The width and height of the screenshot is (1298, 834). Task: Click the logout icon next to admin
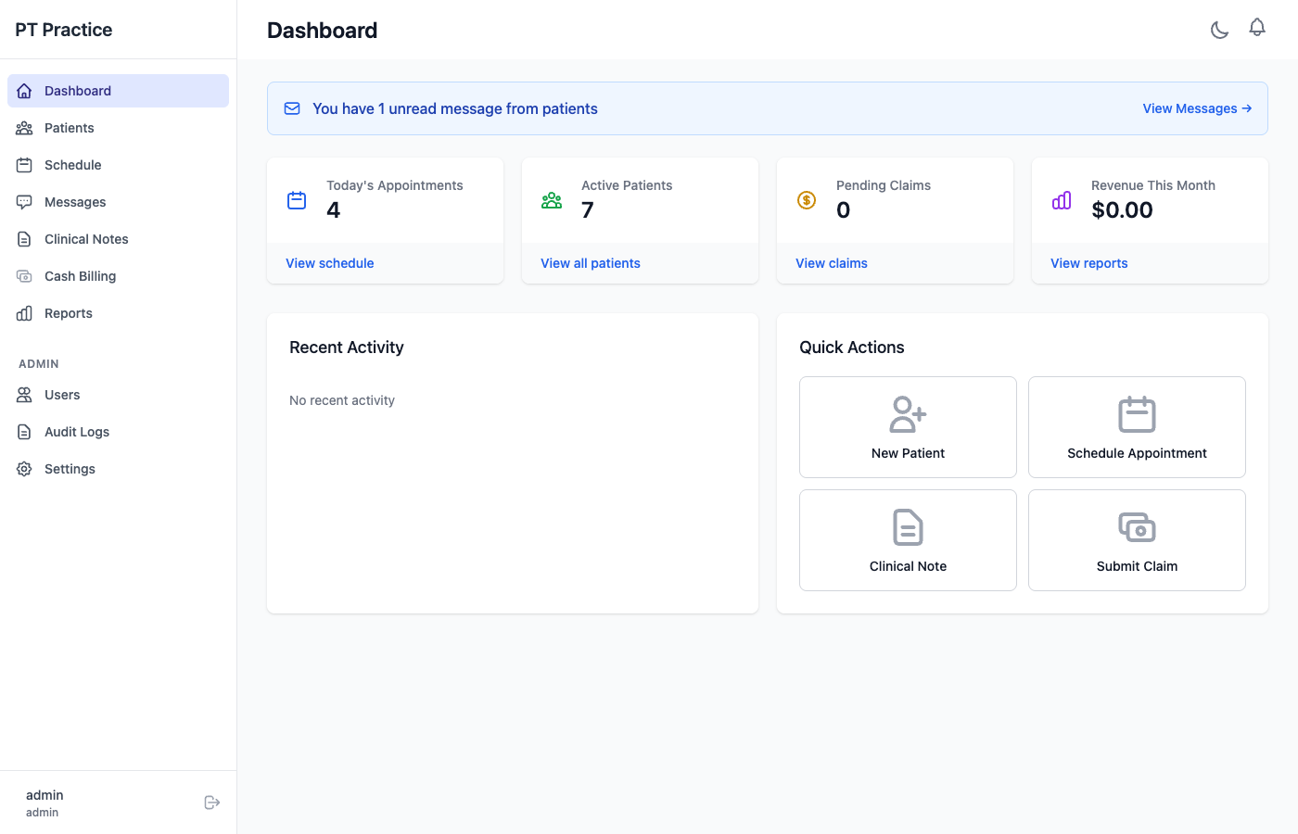pos(212,802)
